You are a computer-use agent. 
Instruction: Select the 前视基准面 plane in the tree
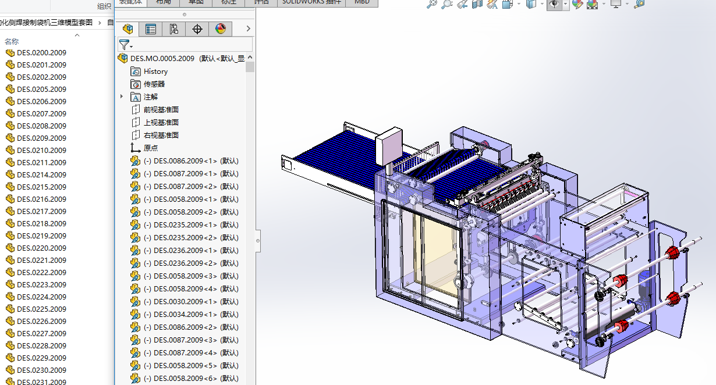pos(161,109)
